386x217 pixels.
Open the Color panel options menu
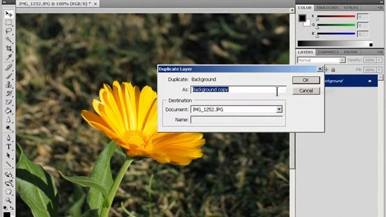(x=380, y=8)
